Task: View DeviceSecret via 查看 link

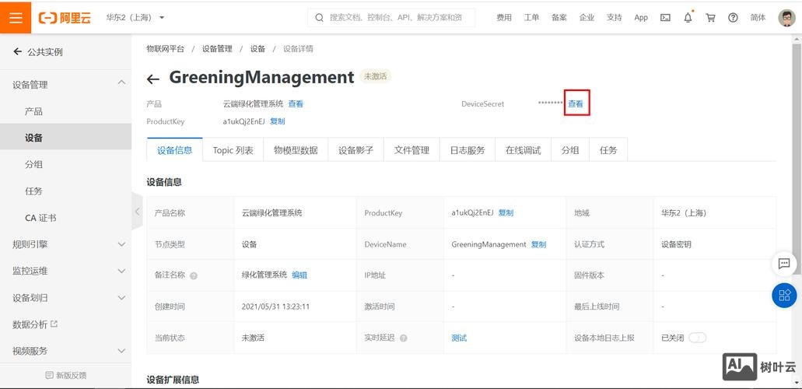Action: click(x=576, y=103)
